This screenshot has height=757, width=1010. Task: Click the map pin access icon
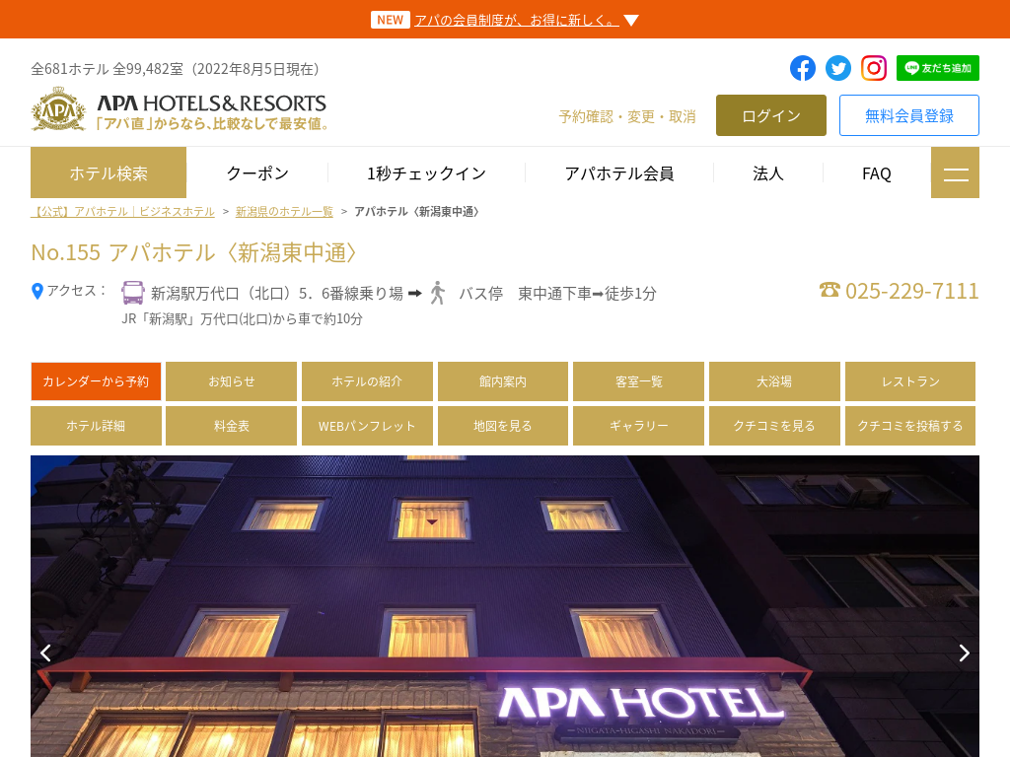point(37,291)
